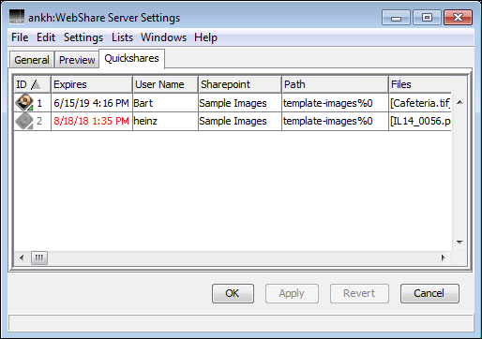Select the user name Bart
Viewport: 482px width, 339px height.
click(143, 103)
